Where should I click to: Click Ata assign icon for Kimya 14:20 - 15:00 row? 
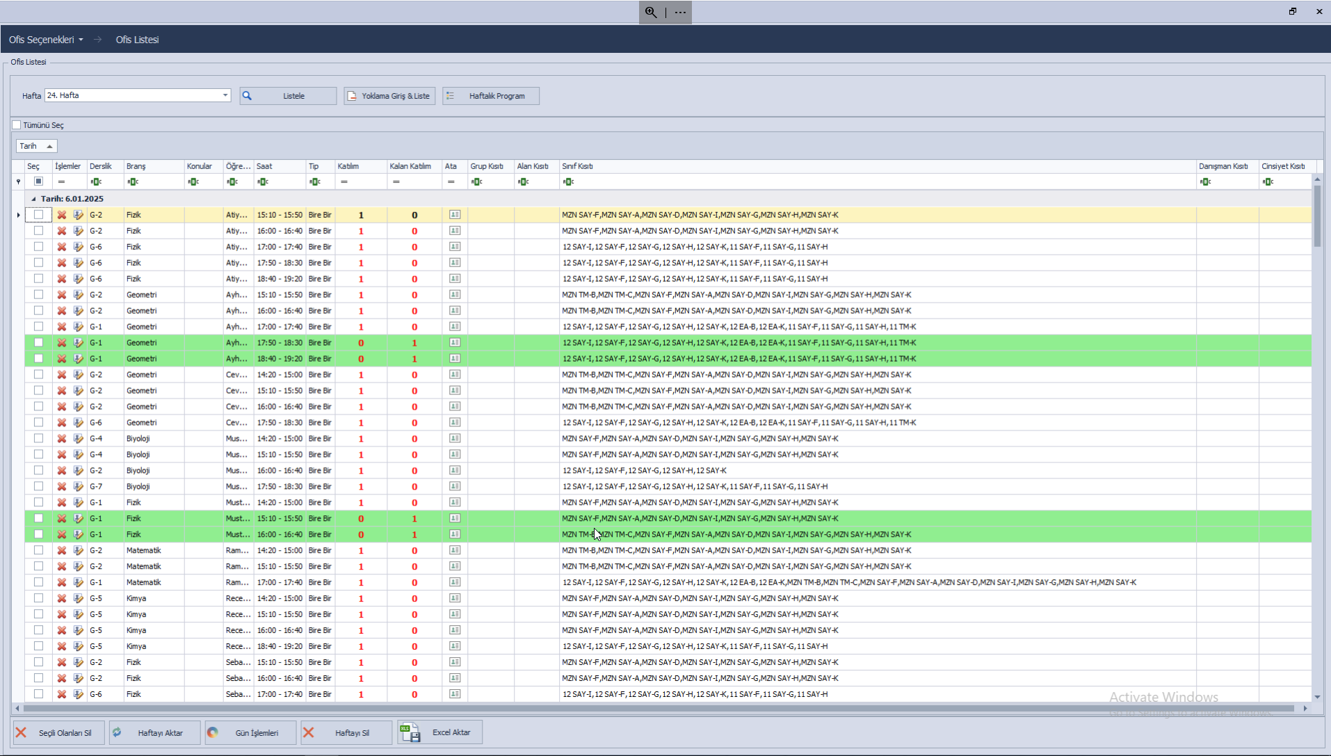coord(455,598)
